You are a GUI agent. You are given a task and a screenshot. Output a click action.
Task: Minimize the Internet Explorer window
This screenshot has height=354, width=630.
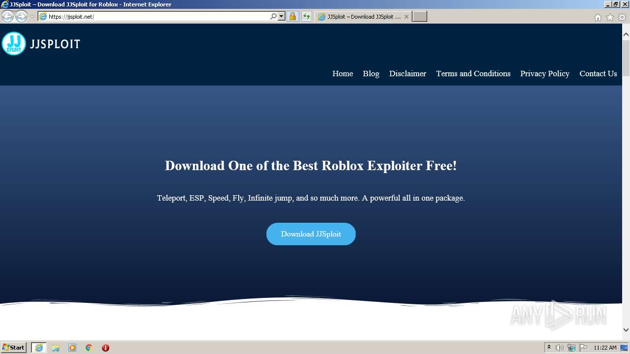(x=608, y=4)
